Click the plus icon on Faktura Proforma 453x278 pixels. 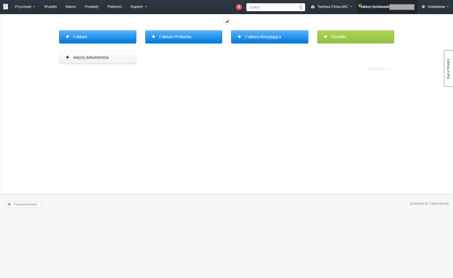coord(153,37)
